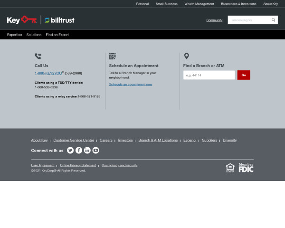This screenshot has width=285, height=228.
Task: Follow the Community link
Action: [214, 20]
